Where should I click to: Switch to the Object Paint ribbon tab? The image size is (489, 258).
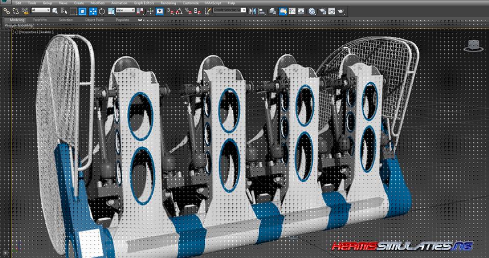(x=94, y=20)
